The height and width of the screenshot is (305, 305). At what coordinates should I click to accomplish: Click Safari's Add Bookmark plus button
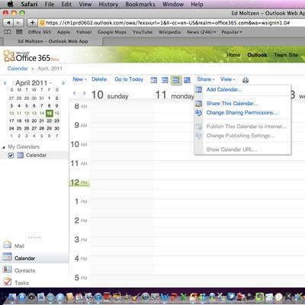pyautogui.click(x=32, y=23)
